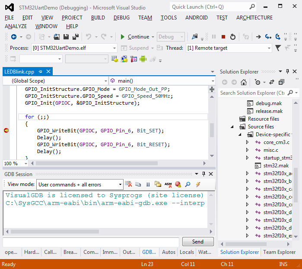Click the lightning bolt icon in GDB Session

[198, 184]
